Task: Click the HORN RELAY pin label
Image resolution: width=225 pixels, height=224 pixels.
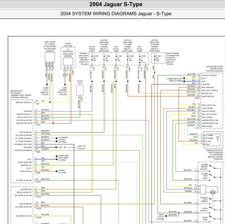Action: coord(26,171)
